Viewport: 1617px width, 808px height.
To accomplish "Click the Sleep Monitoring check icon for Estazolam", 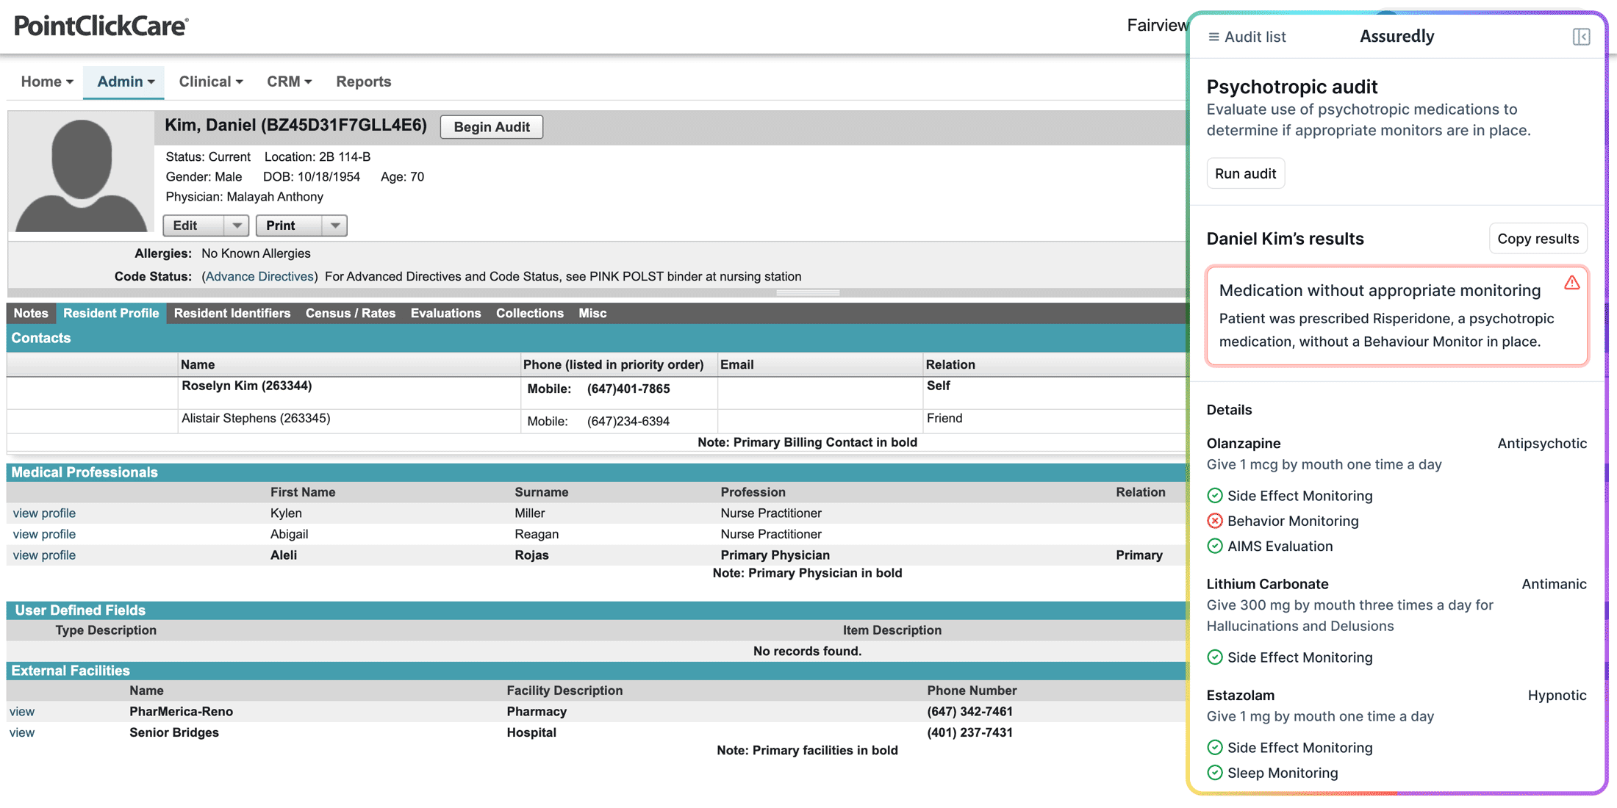I will coord(1214,772).
